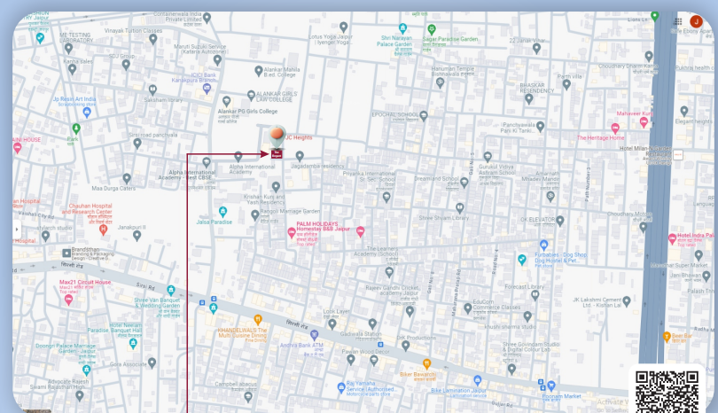Click the Jalsa Paradise teal pin

pyautogui.click(x=222, y=212)
